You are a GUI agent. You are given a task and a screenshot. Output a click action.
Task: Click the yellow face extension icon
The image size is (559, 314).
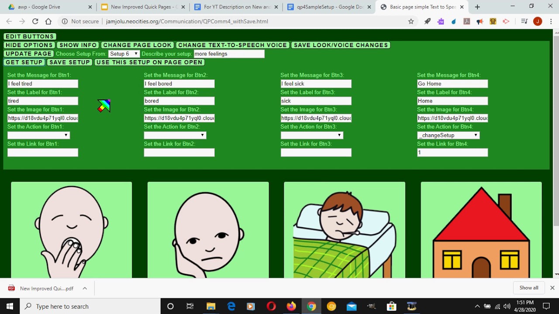pos(493,21)
